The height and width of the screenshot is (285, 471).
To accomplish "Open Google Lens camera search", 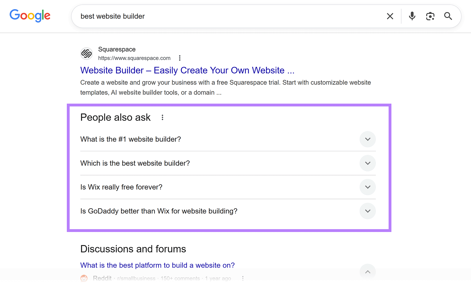I will pos(430,16).
